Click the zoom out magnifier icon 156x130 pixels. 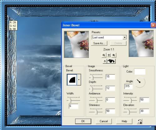tap(104, 55)
